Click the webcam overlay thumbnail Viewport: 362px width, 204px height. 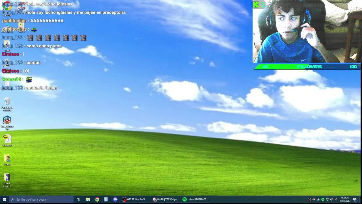point(307,31)
